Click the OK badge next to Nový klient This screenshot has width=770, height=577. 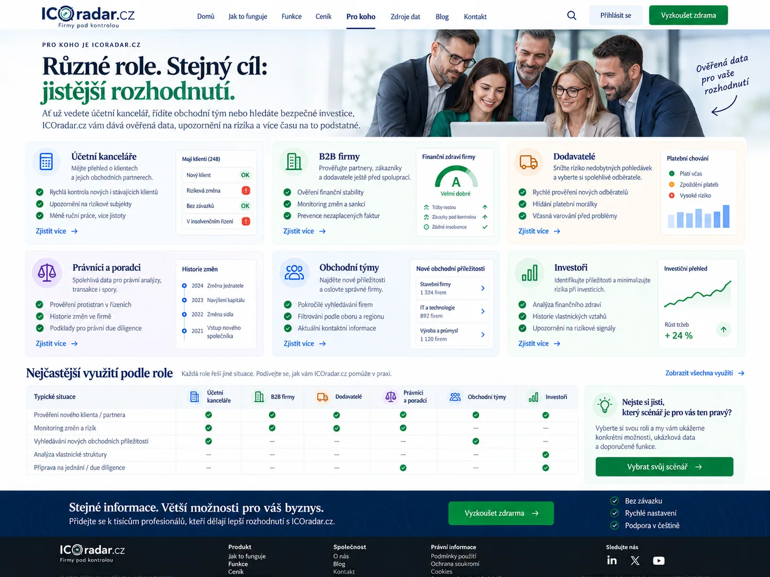tap(245, 175)
